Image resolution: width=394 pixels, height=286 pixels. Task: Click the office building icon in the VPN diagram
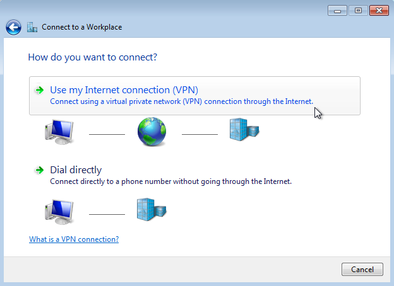(244, 130)
